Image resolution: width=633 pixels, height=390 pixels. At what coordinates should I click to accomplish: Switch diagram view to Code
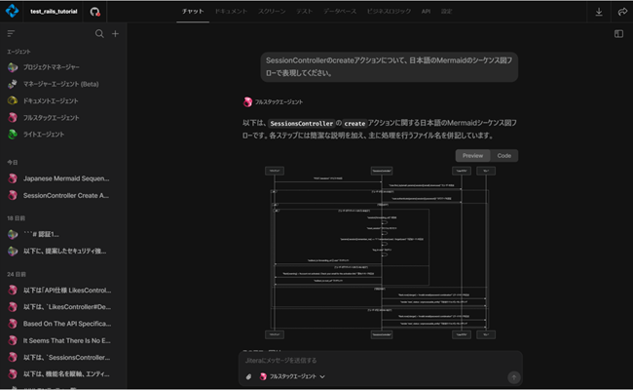[x=503, y=155]
